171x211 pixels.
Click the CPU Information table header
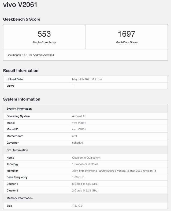click(17, 150)
